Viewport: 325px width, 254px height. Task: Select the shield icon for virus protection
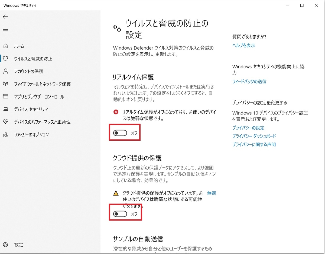pyautogui.click(x=5, y=59)
